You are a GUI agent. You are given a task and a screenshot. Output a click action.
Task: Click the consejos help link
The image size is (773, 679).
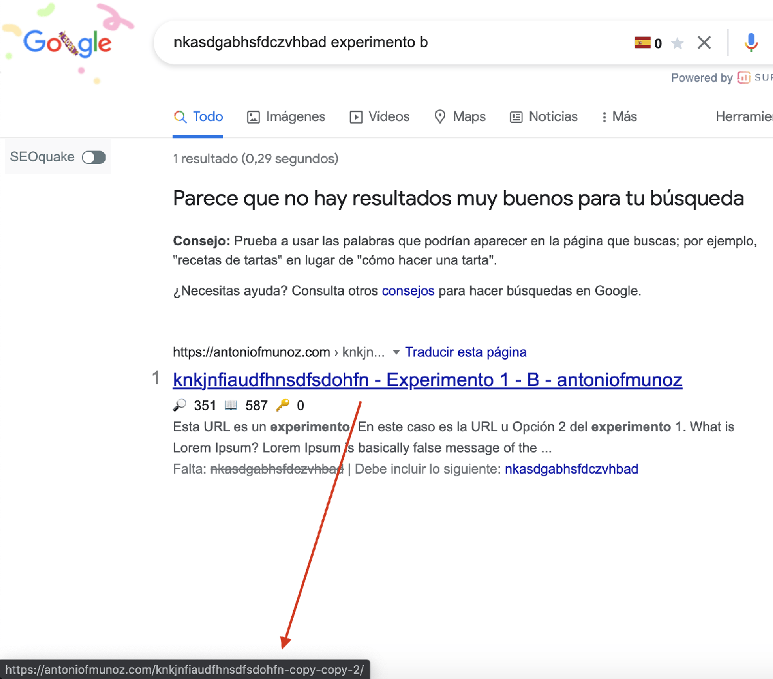[408, 291]
